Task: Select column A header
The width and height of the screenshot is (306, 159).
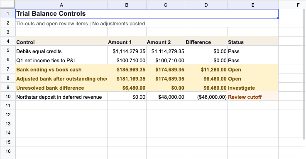Action: 61,5
